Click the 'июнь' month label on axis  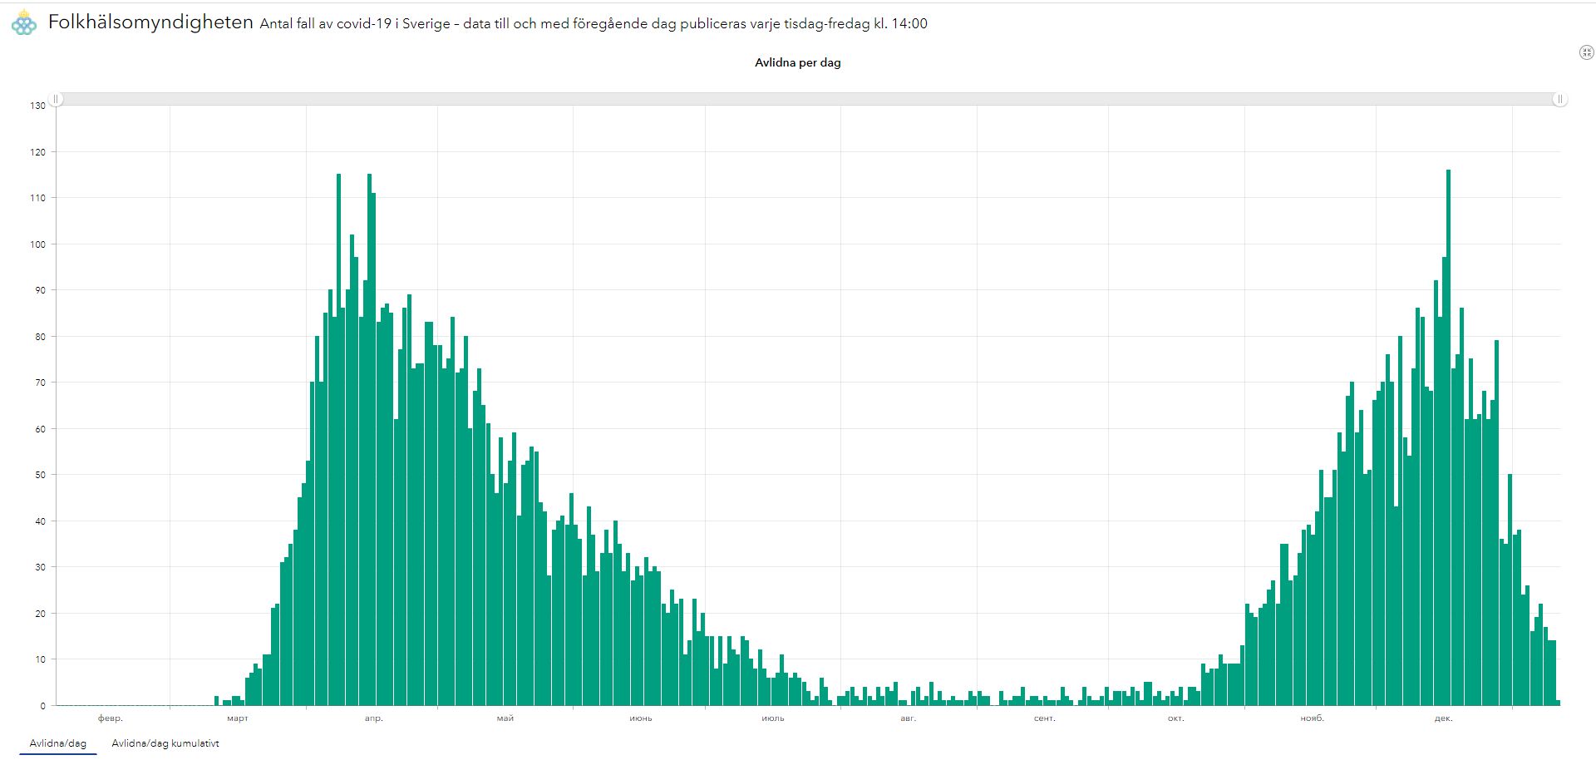[641, 718]
